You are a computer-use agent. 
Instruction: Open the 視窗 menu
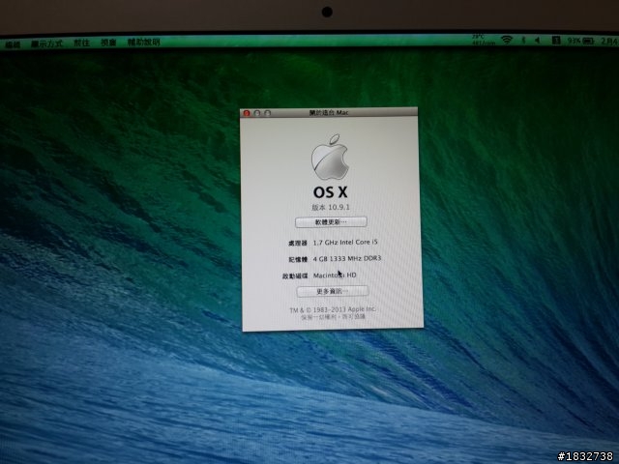108,43
